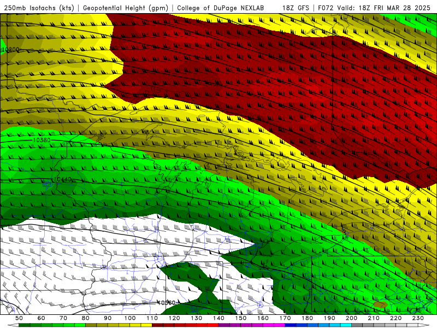
Task: Click the 230 value on the color scale
Action: pyautogui.click(x=418, y=318)
